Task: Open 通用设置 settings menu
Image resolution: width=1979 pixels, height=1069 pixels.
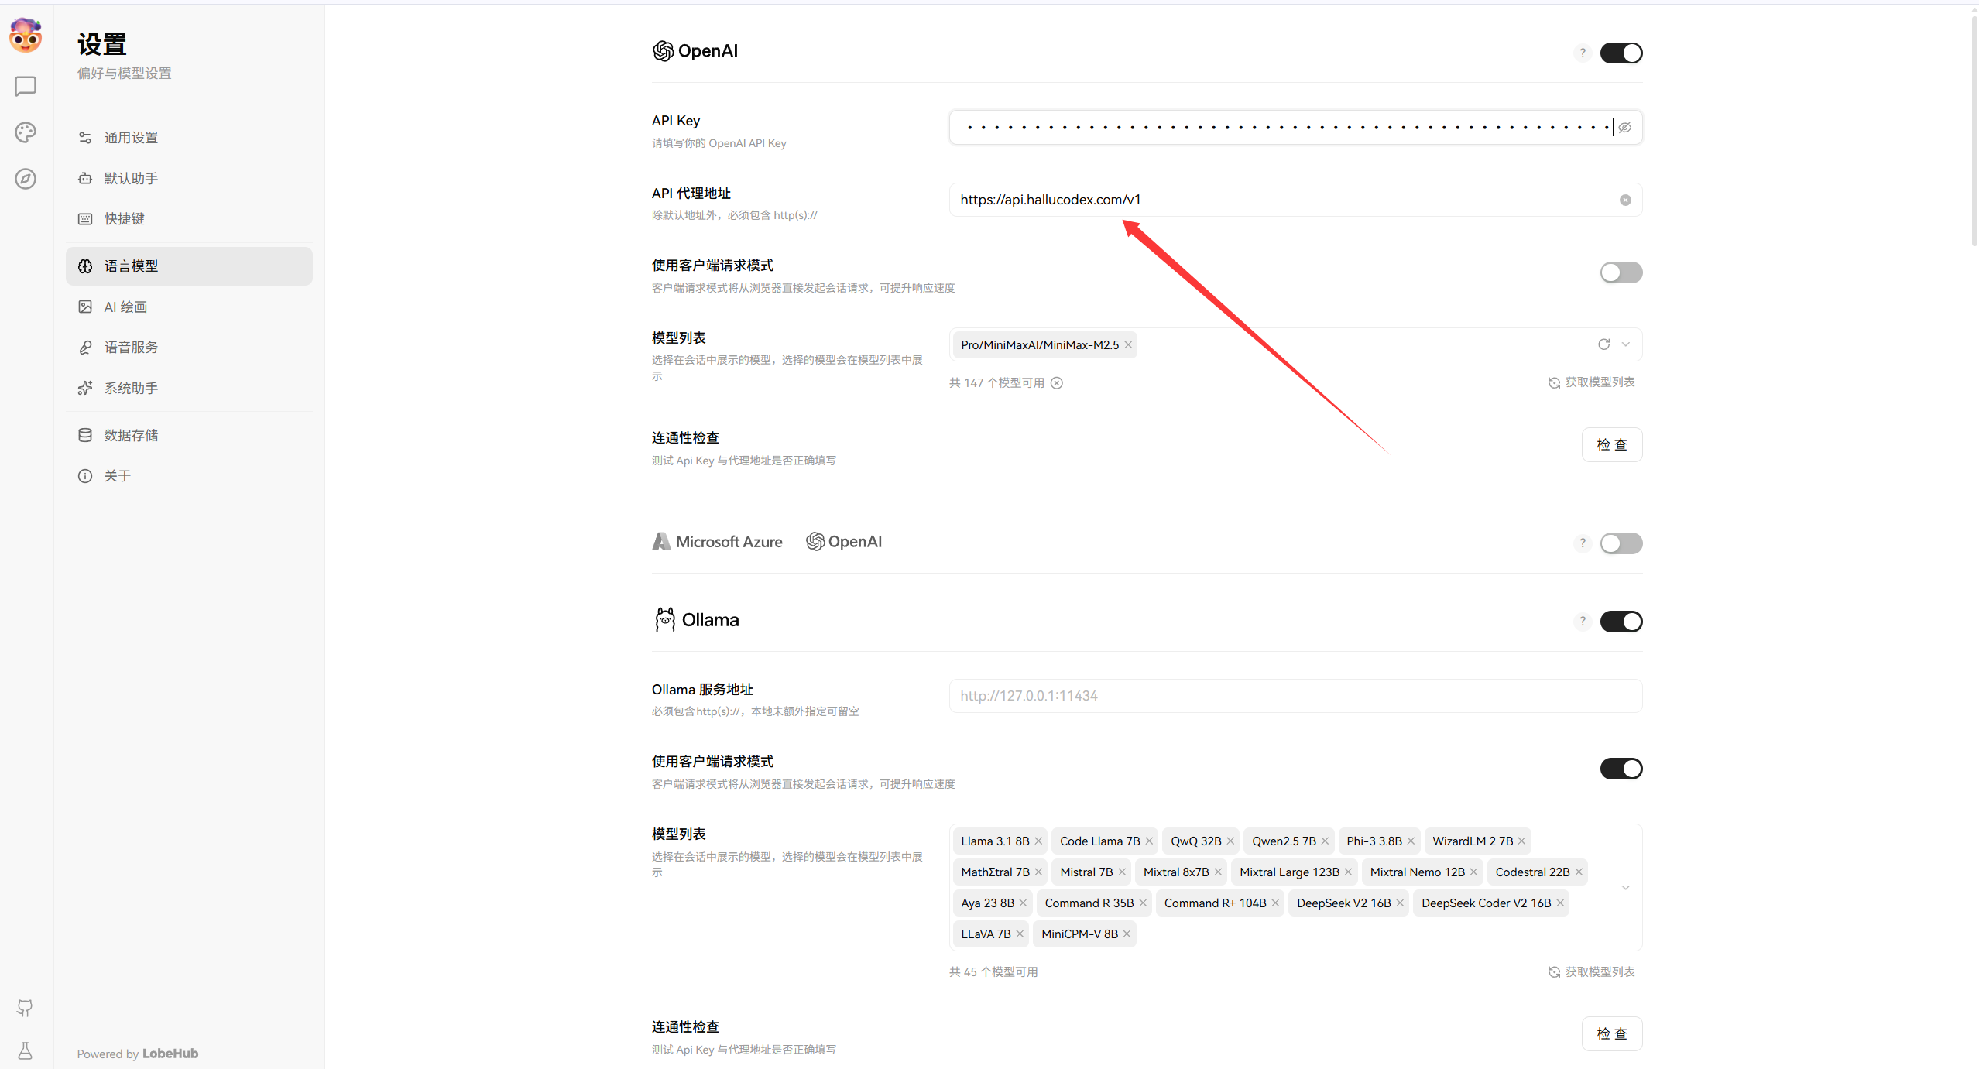Action: pos(131,138)
